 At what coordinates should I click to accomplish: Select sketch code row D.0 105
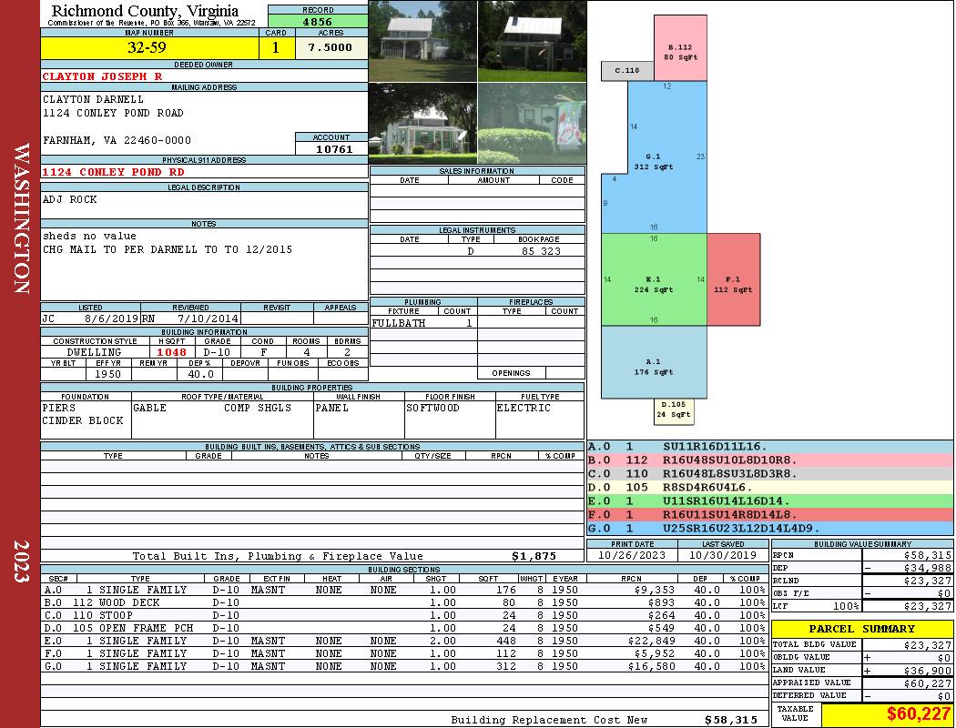point(770,488)
